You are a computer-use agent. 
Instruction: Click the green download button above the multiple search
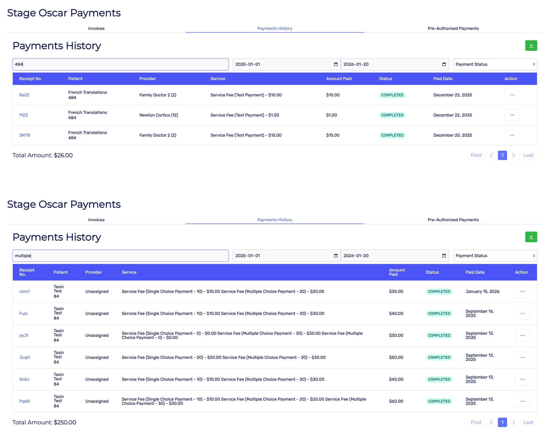(x=531, y=237)
